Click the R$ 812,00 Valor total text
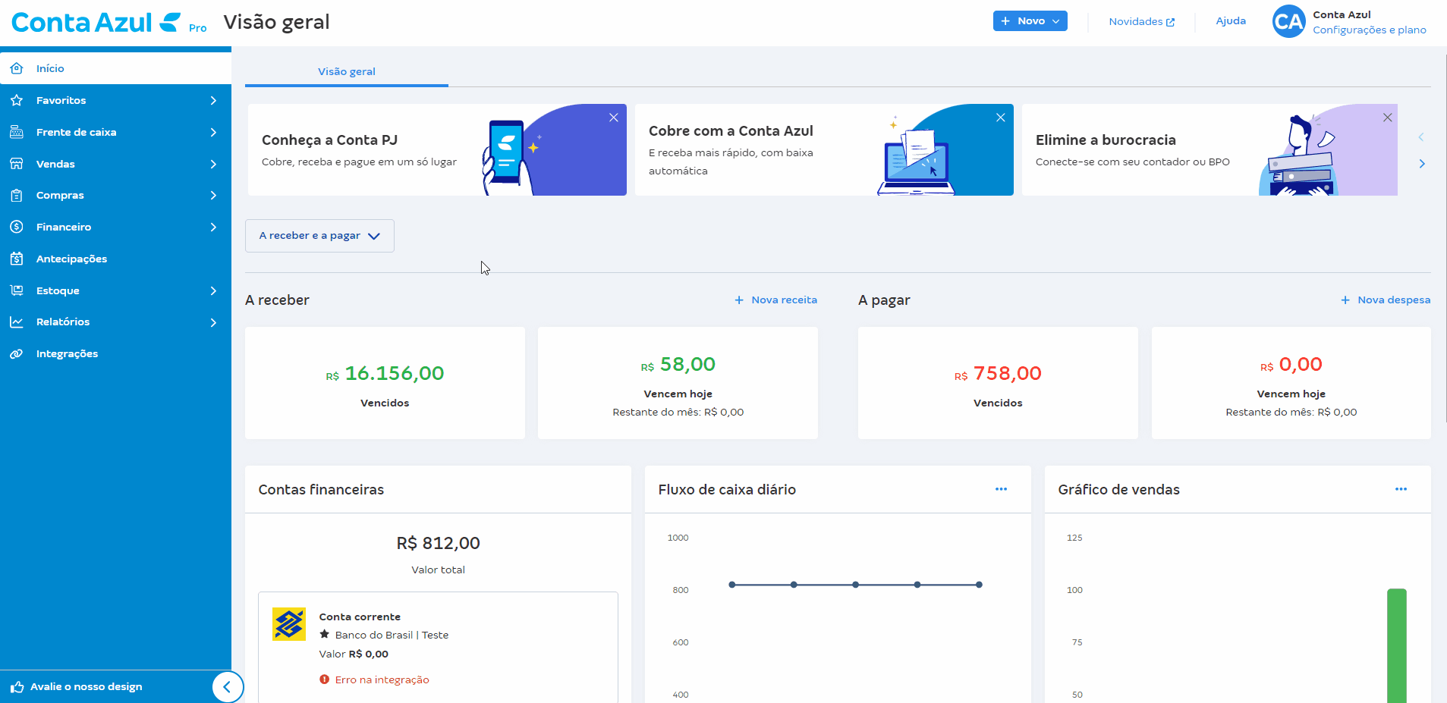Image resolution: width=1447 pixels, height=703 pixels. tap(438, 543)
